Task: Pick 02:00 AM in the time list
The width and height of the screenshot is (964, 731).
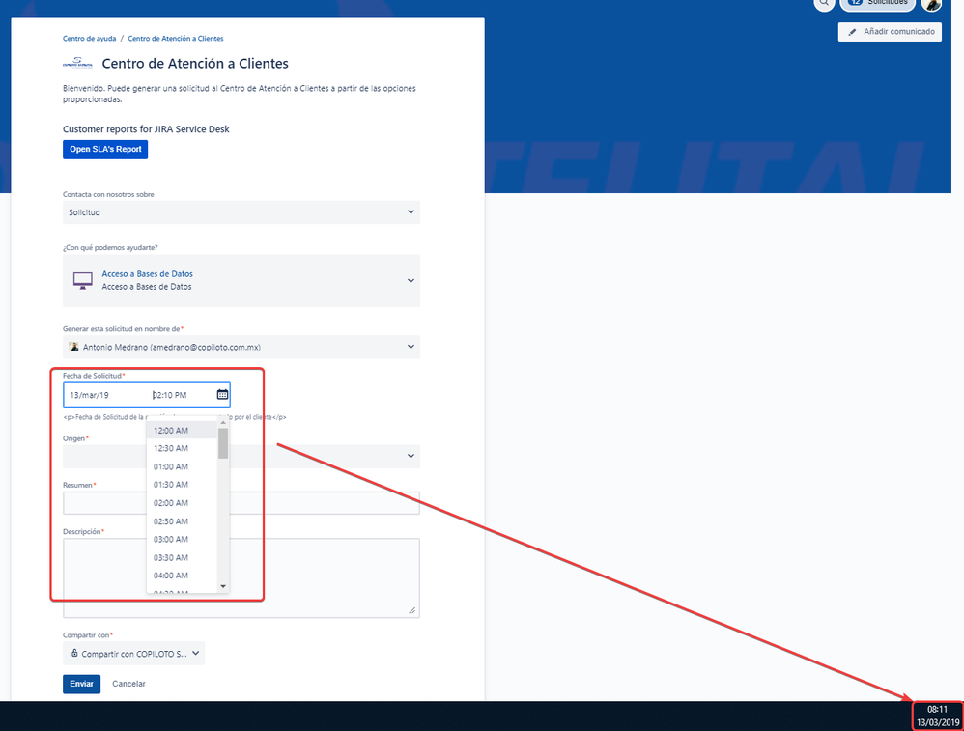Action: coord(182,503)
